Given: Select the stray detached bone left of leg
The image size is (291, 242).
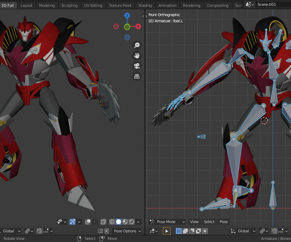Looking at the screenshot, I should pos(202,136).
